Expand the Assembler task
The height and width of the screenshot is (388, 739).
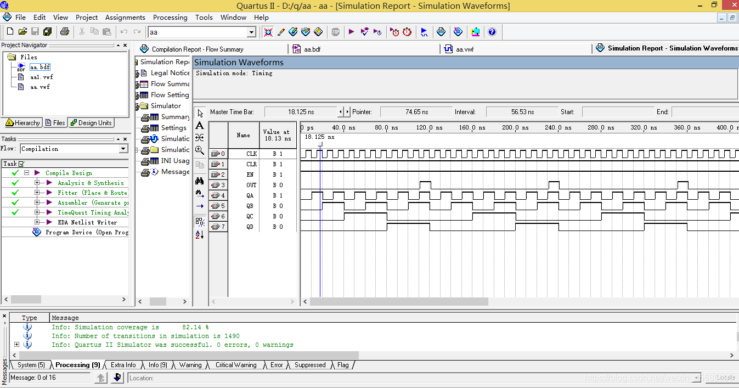pos(37,203)
